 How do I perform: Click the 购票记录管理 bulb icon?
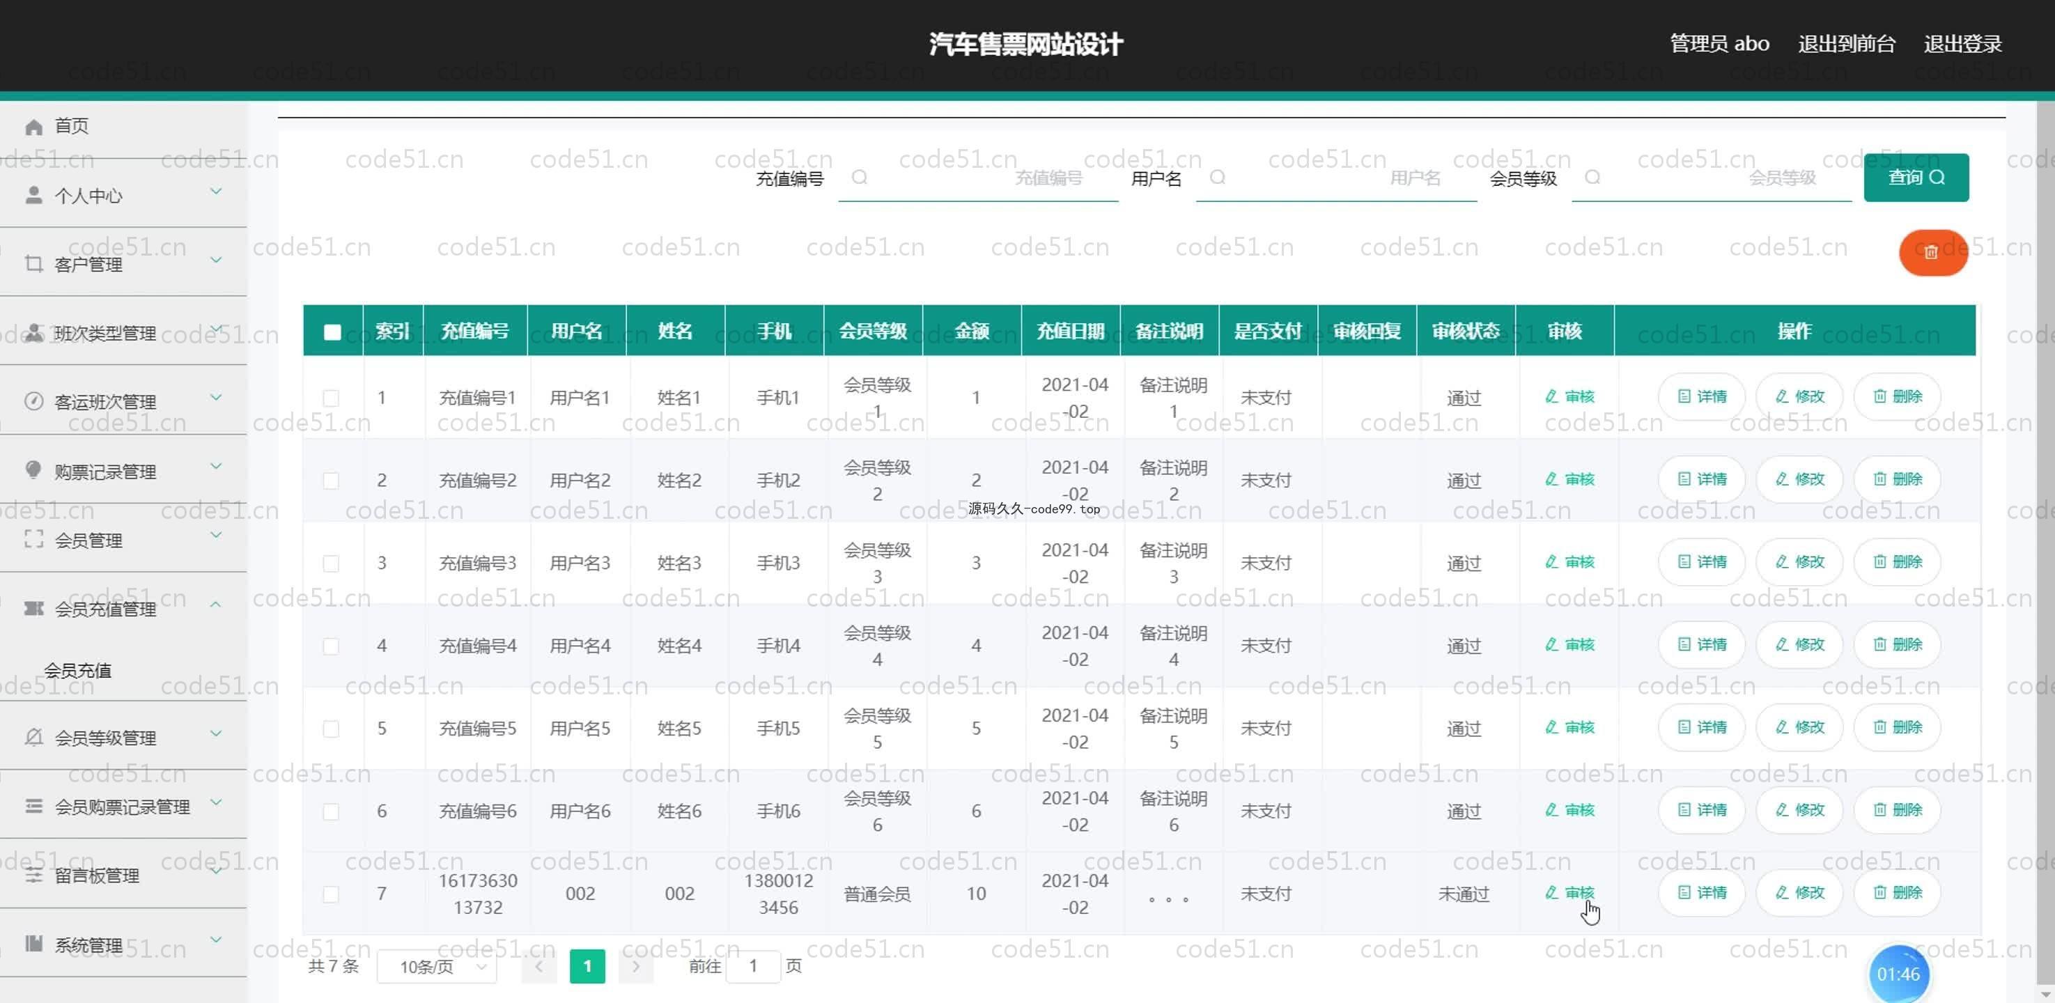tap(33, 470)
